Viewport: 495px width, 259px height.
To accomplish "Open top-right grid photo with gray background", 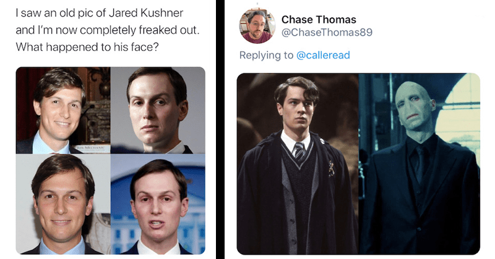I will coord(158,110).
